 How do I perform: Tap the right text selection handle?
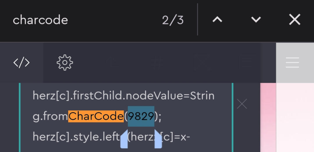pos(158,140)
